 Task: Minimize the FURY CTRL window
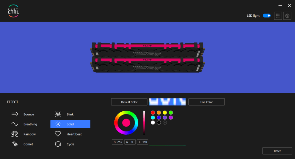(280, 6)
